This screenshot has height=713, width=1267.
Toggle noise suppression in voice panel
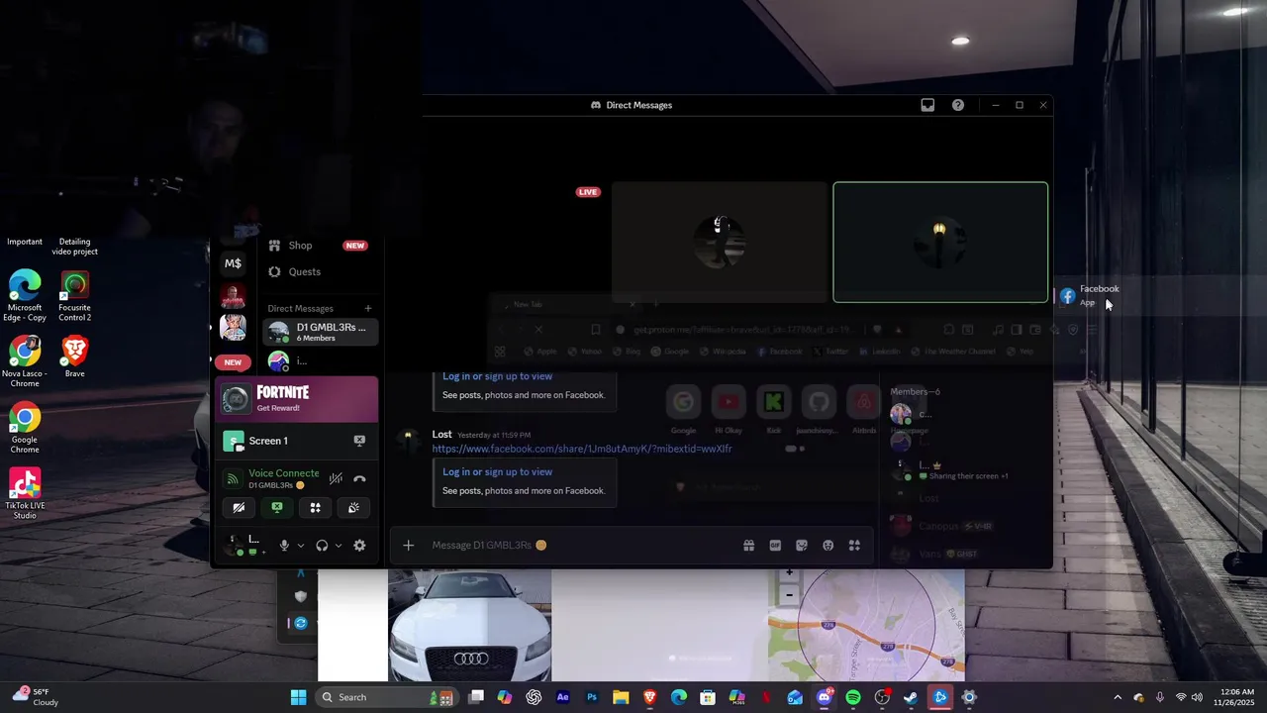[336, 478]
